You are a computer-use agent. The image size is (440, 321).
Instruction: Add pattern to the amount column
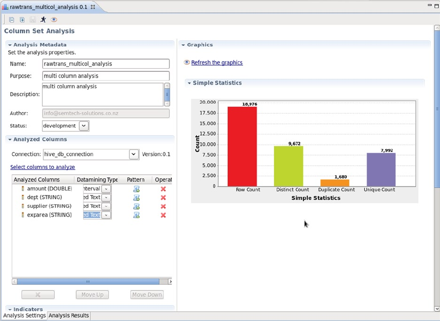tap(136, 189)
